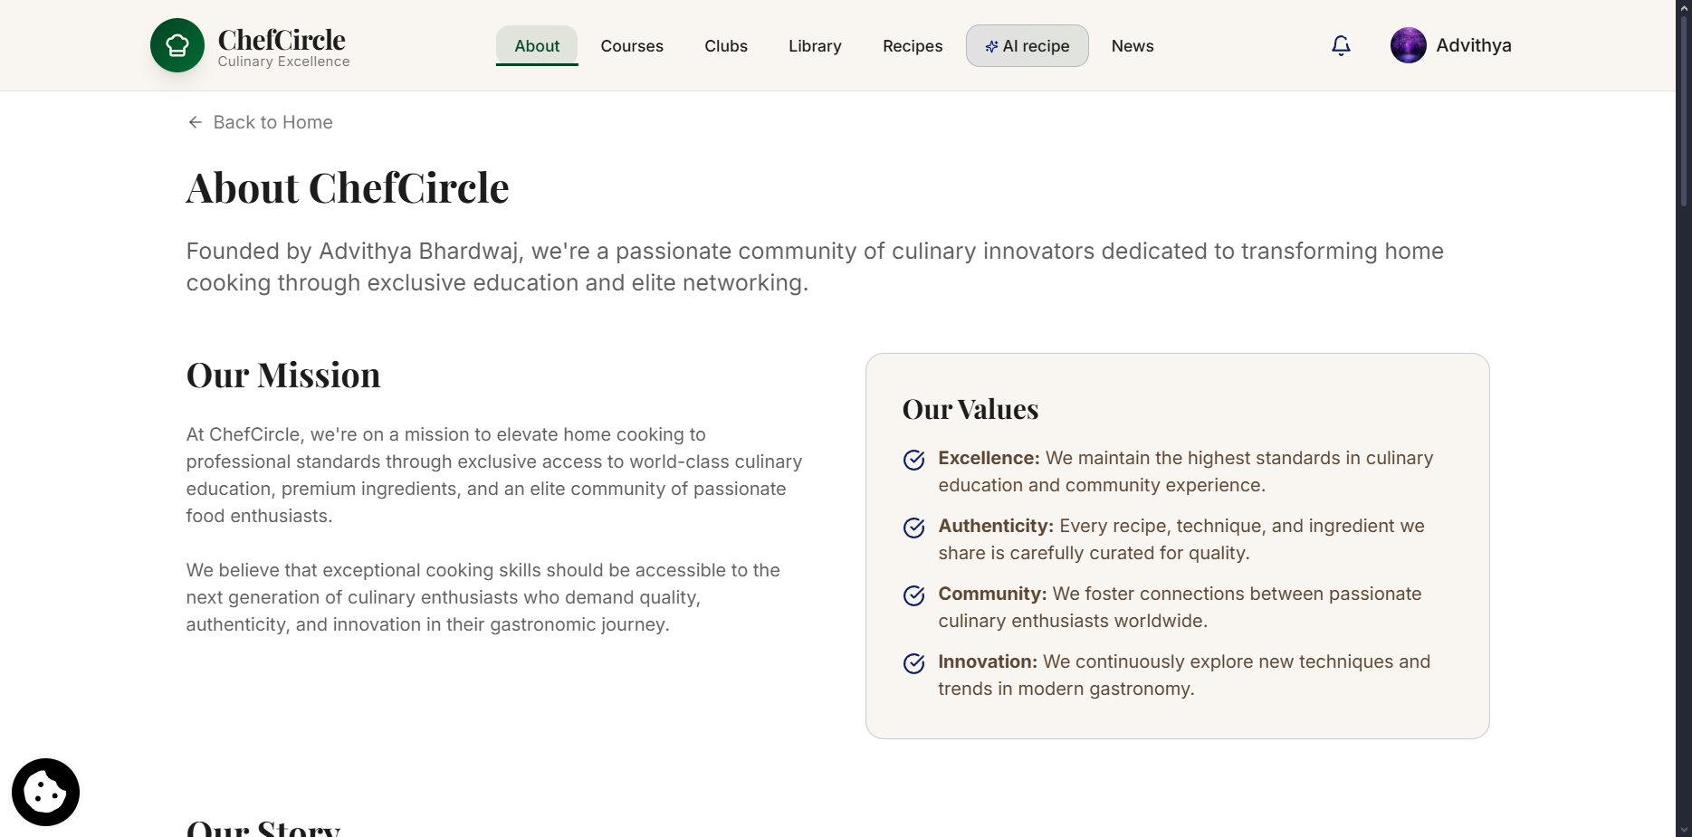This screenshot has width=1692, height=837.
Task: Navigate to Clubs
Action: (726, 46)
